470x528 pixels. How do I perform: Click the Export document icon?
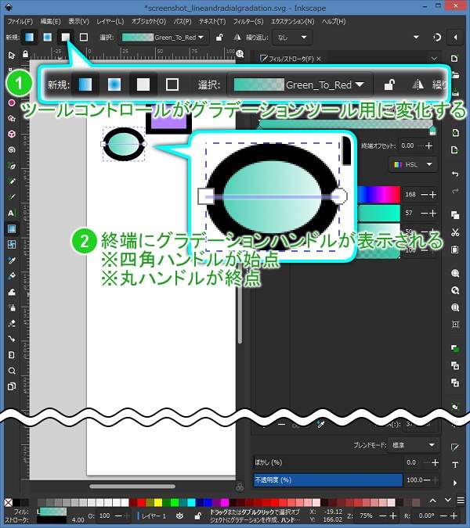(455, 150)
